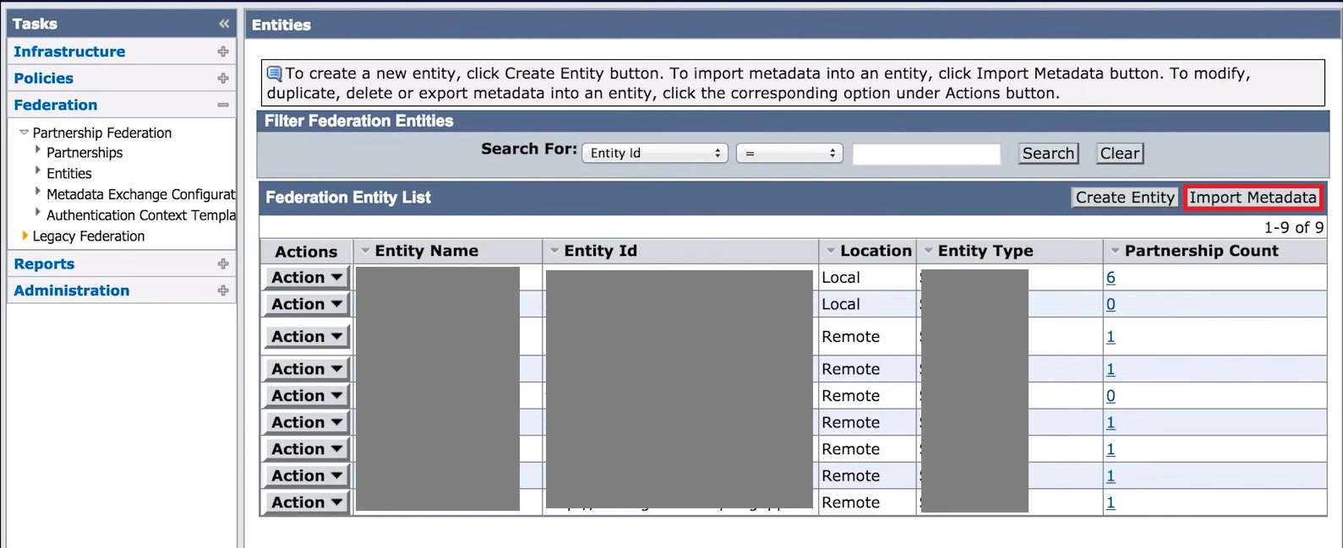Open the Administration menu

[72, 290]
